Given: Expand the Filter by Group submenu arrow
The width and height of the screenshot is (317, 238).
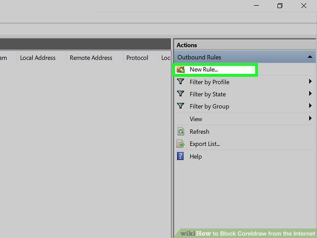Looking at the screenshot, I should coord(310,106).
